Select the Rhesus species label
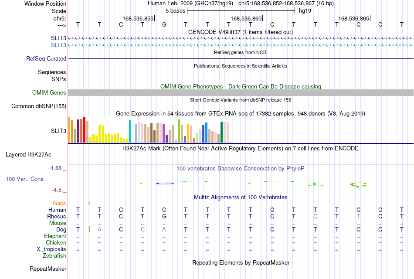414x279 pixels. click(x=57, y=217)
